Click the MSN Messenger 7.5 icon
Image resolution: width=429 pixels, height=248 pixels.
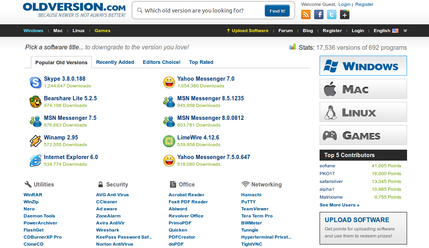click(x=36, y=121)
